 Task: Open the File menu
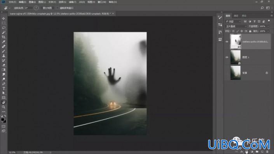click(x=12, y=2)
